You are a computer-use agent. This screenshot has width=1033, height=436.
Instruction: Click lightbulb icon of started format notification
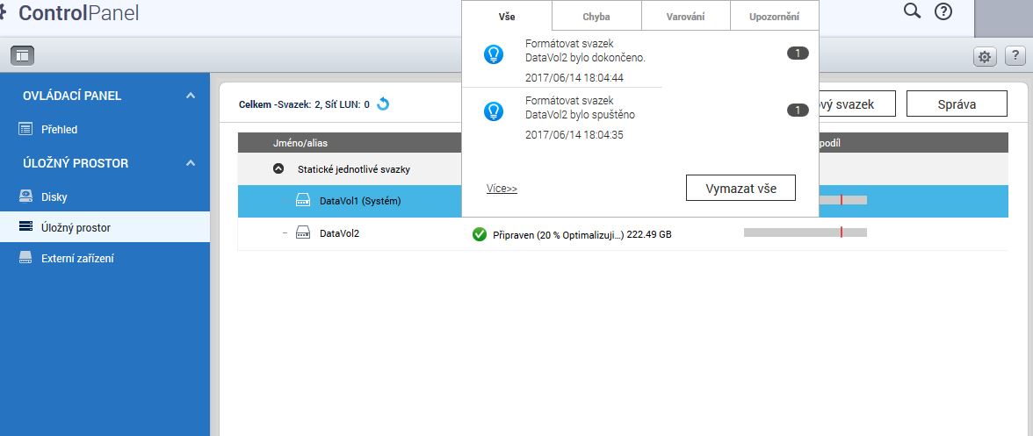tap(495, 111)
